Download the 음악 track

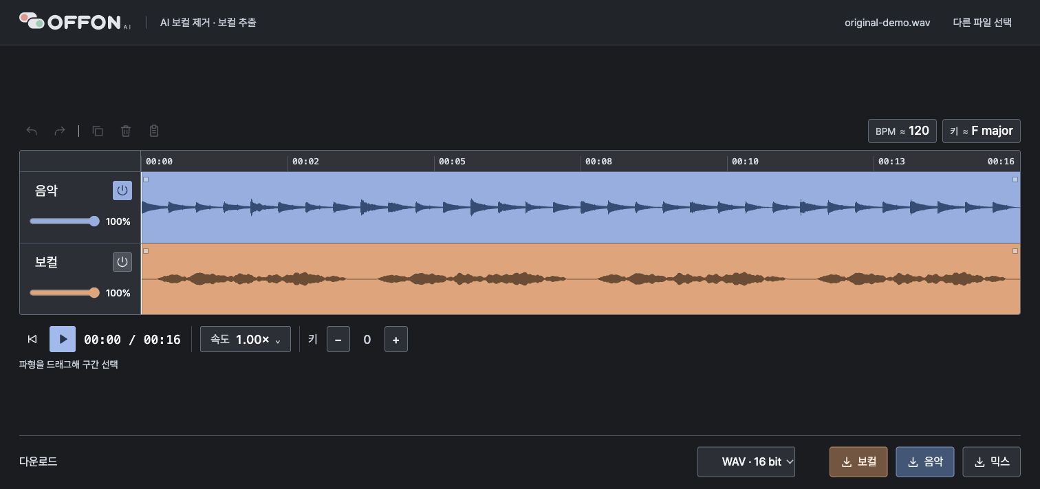[x=925, y=461]
